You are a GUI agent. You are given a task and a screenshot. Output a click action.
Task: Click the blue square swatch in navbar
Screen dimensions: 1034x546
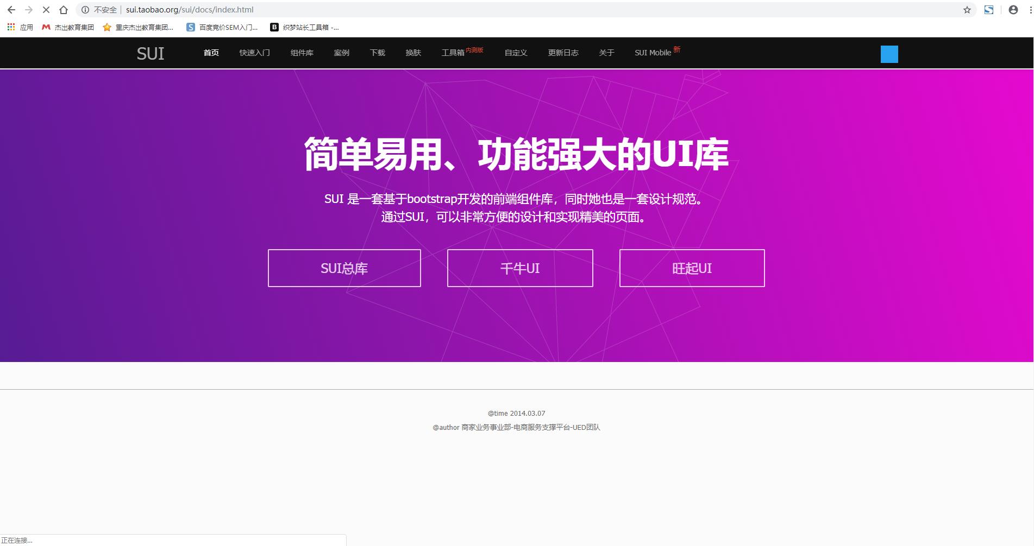click(x=889, y=54)
